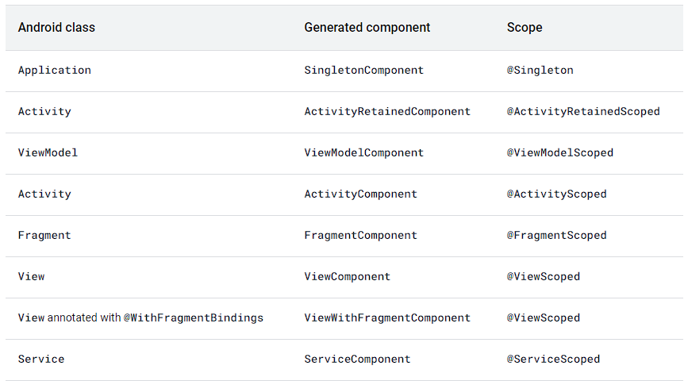Click the @WithFragmentBindings annotation text
Viewport: 688px width, 381px height.
[193, 317]
